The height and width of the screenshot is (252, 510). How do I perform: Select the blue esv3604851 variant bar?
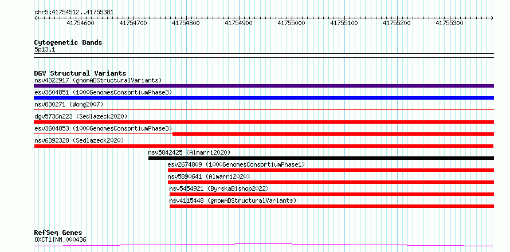(x=264, y=98)
